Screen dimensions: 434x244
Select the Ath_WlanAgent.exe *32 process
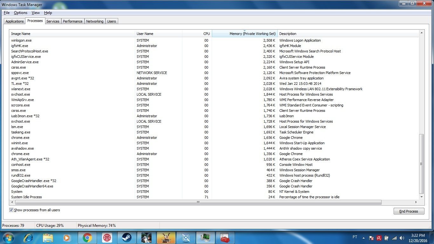pos(214,159)
